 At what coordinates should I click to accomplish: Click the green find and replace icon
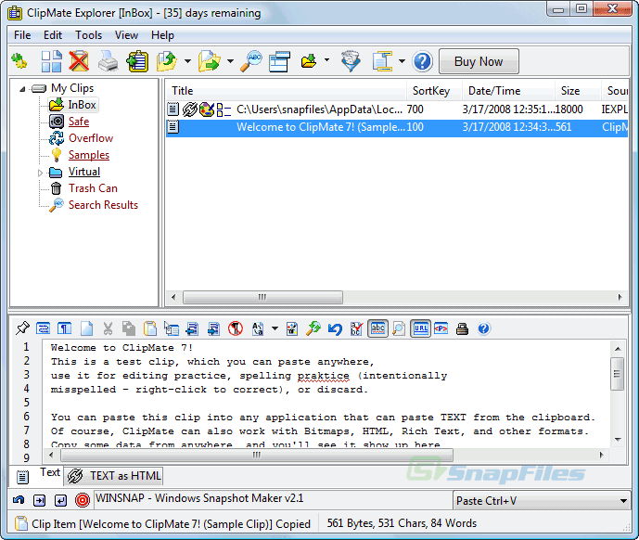click(x=313, y=328)
